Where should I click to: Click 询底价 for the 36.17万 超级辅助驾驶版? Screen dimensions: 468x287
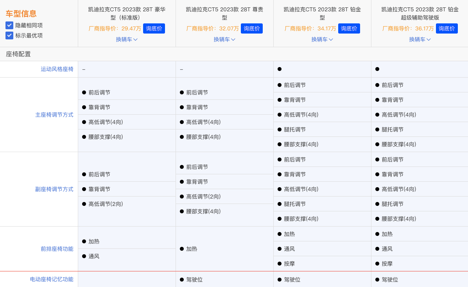[x=447, y=28]
